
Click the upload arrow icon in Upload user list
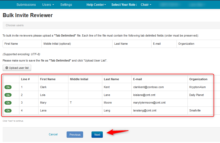pos(7,68)
